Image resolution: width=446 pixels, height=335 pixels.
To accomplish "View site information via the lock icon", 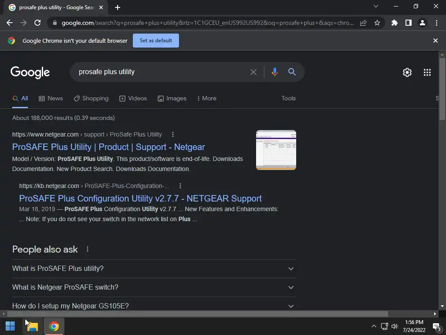I will pyautogui.click(x=55, y=23).
